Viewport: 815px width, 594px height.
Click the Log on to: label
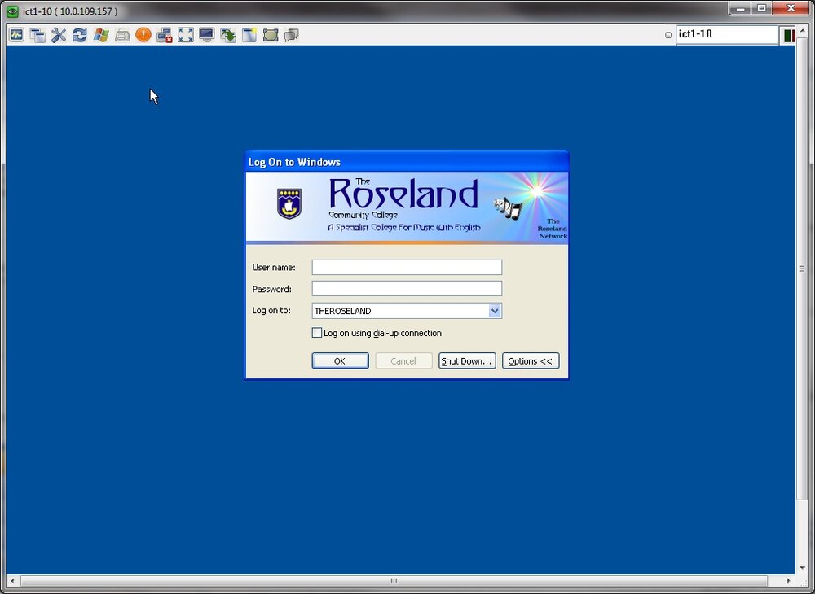(x=271, y=310)
